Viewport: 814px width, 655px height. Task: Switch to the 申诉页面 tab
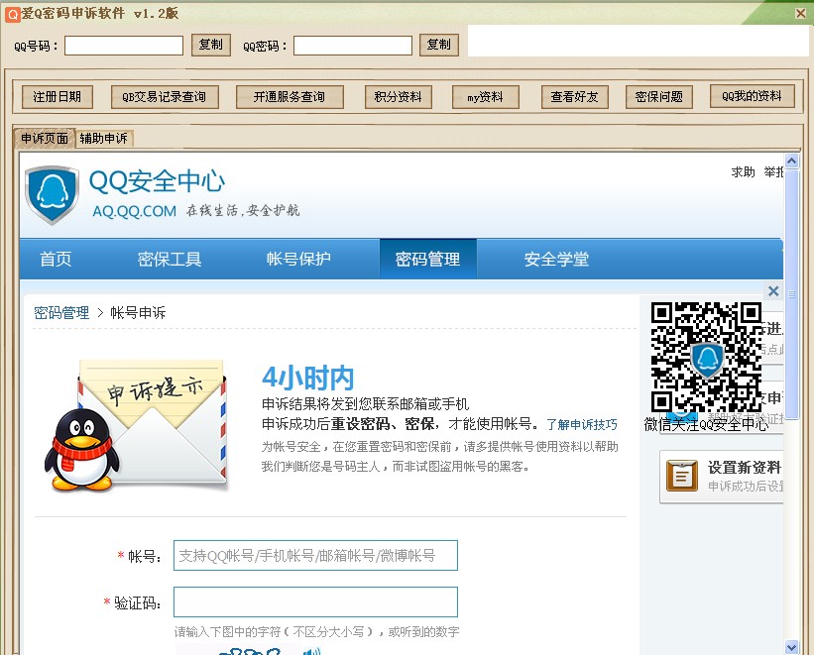click(x=45, y=138)
